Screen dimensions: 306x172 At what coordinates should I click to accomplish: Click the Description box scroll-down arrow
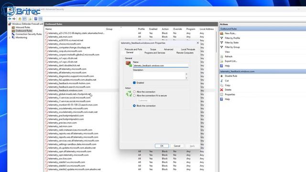pyautogui.click(x=186, y=78)
